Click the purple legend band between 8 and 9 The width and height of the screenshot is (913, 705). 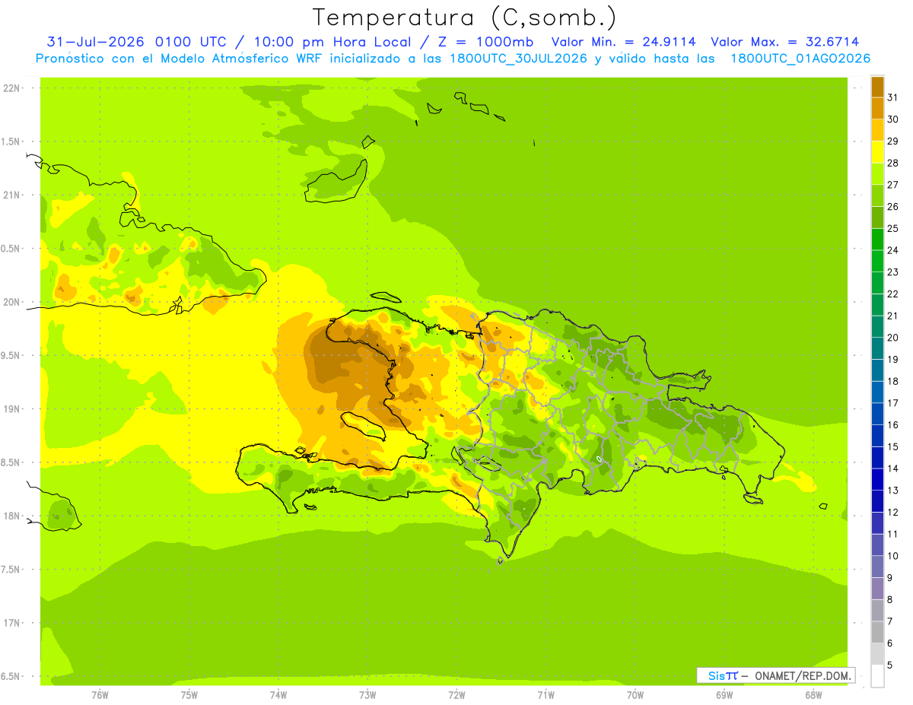click(877, 589)
